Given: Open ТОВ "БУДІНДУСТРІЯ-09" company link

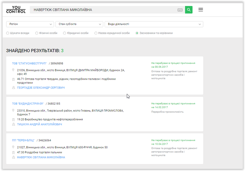Looking at the screenshot, I should coord(28,104).
